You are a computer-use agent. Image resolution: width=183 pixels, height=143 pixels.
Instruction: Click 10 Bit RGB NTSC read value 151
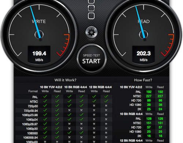point(160,123)
